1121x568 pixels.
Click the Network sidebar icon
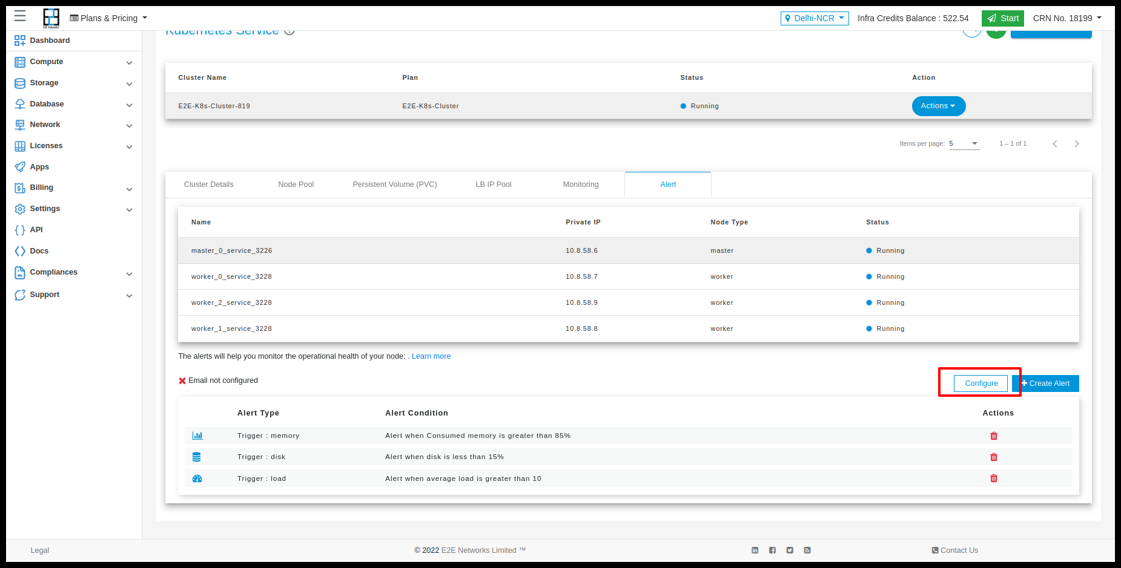[20, 125]
